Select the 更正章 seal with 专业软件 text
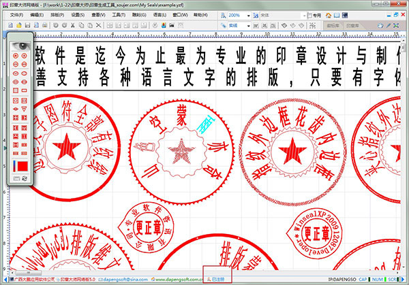409x285 pixels. click(146, 227)
